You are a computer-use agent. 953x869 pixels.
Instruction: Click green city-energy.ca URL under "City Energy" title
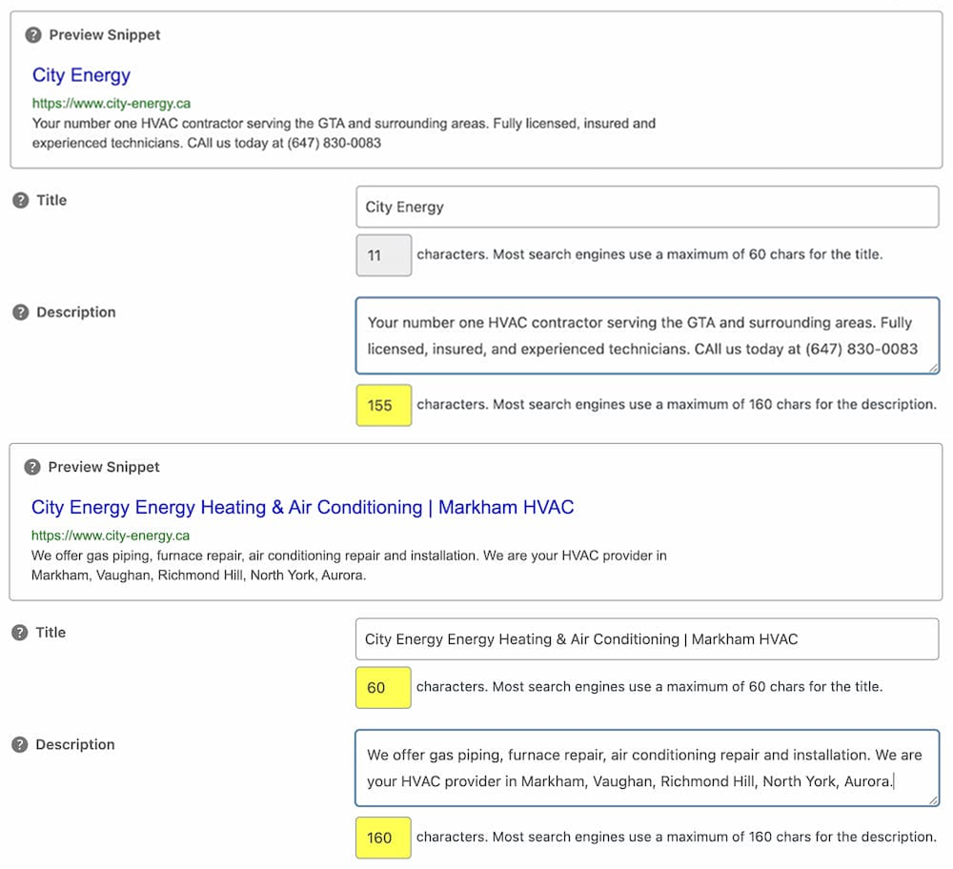(112, 104)
